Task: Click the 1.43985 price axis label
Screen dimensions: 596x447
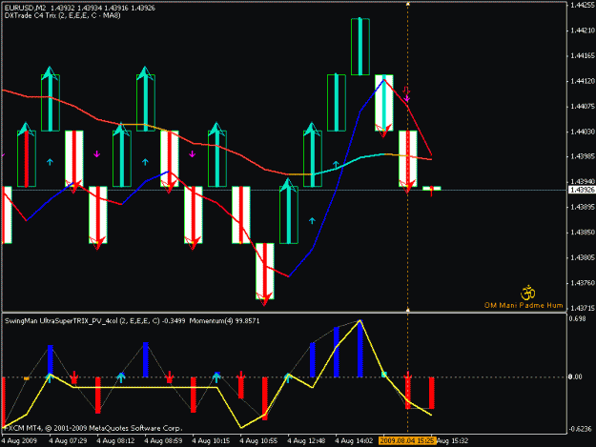Action: [x=583, y=156]
